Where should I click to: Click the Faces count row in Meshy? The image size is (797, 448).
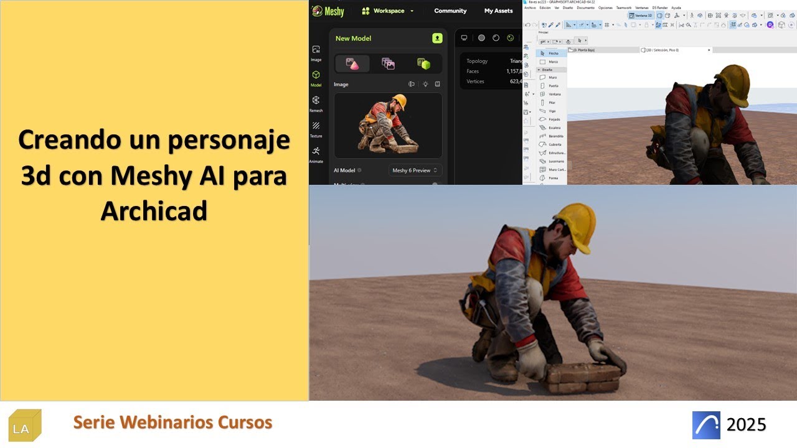coord(494,72)
